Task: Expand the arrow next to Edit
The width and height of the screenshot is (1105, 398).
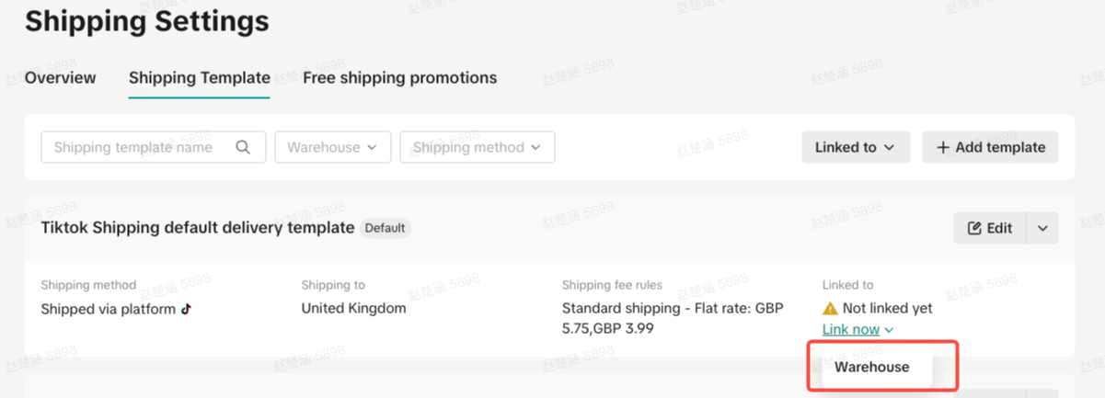Action: pos(1042,228)
